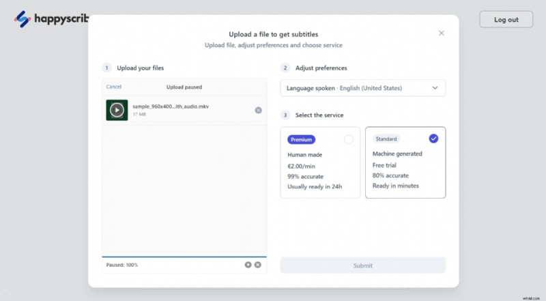Click the Premium badge label

coord(301,139)
